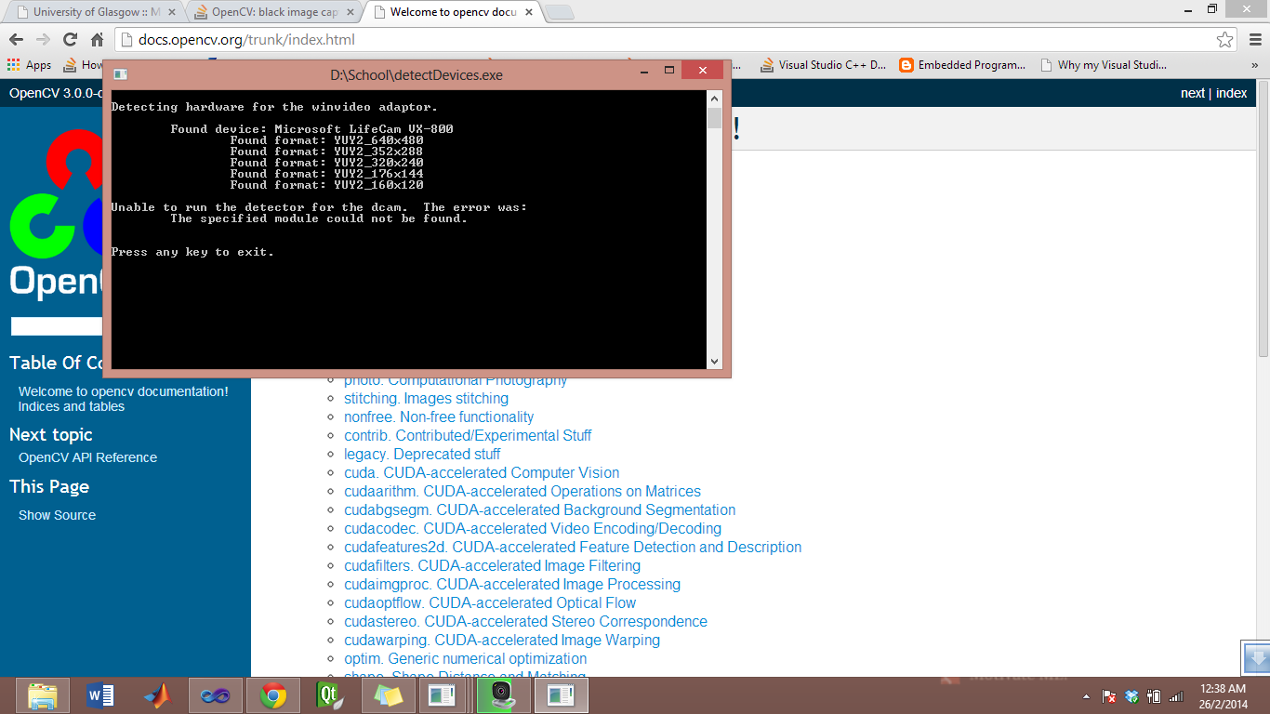
Task: Open the LifeCam webcam app on taskbar
Action: (x=502, y=695)
